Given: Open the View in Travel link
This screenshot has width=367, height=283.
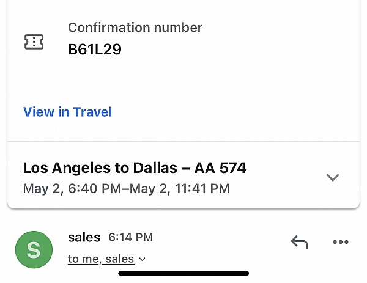Looking at the screenshot, I should pyautogui.click(x=68, y=112).
